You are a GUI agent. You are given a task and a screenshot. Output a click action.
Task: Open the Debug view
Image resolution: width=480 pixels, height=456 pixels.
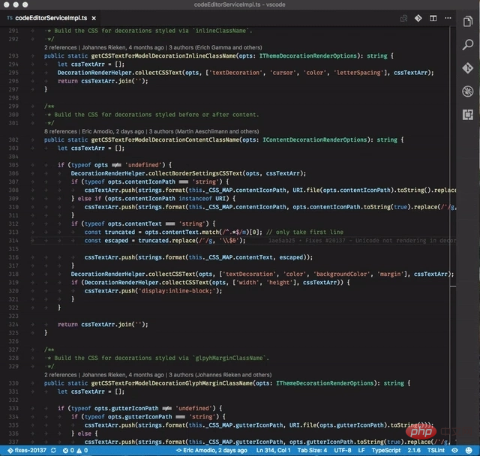[467, 91]
